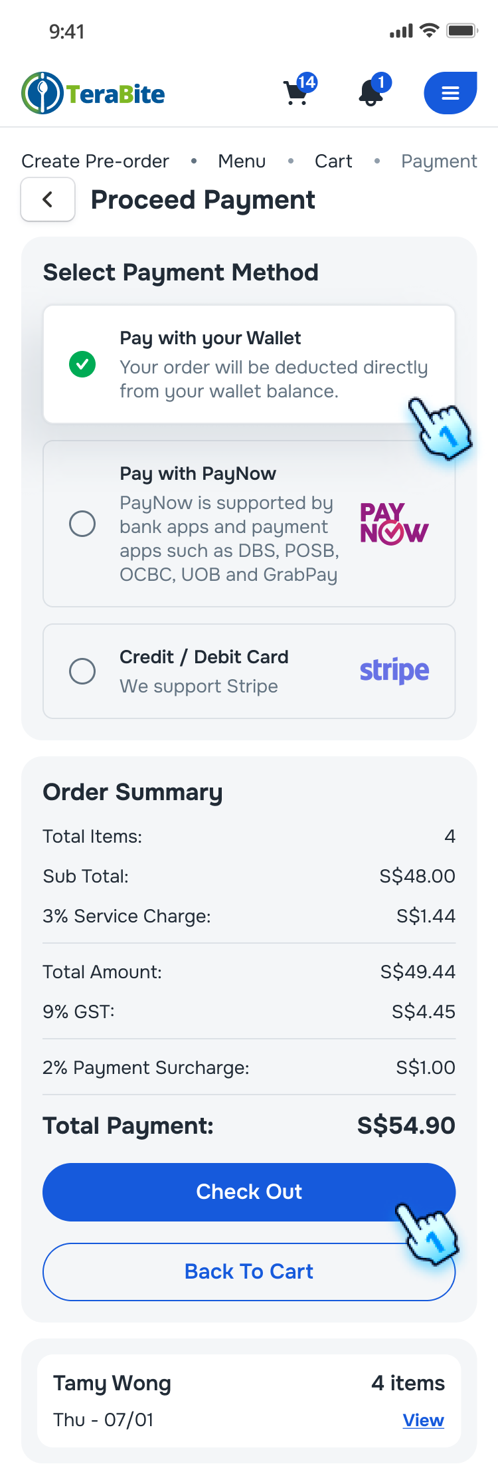Expand the Select Payment Method panel

point(181,272)
